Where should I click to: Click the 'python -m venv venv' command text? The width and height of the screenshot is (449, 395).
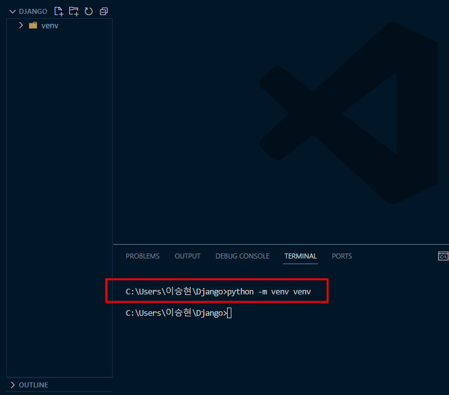tap(269, 292)
